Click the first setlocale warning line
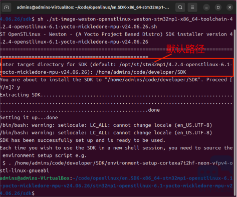 (x=106, y=125)
